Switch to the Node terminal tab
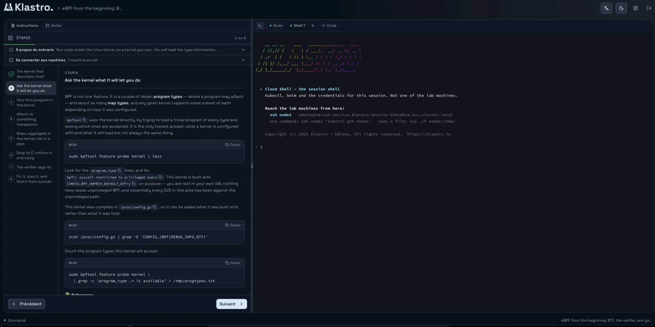The height and width of the screenshot is (327, 655). point(276,26)
